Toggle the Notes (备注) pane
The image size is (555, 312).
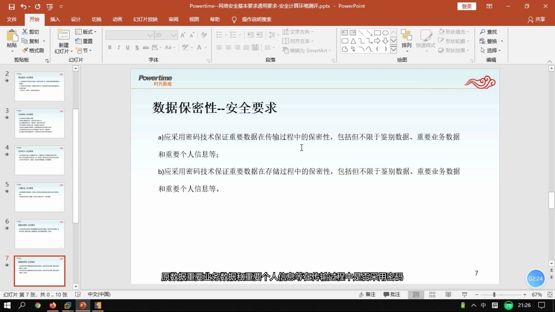pos(367,294)
